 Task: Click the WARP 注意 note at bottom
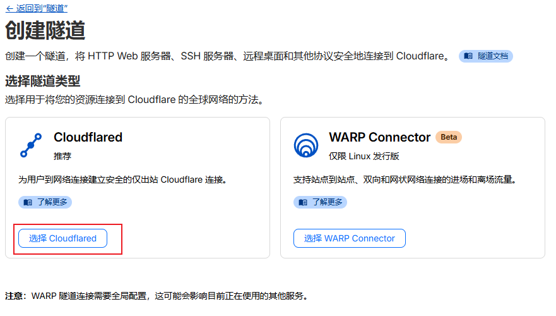point(157,296)
